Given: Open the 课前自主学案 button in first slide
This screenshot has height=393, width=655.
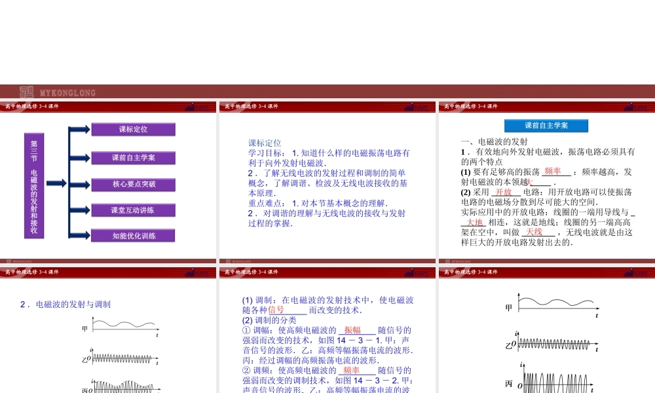Looking at the screenshot, I should [x=134, y=158].
